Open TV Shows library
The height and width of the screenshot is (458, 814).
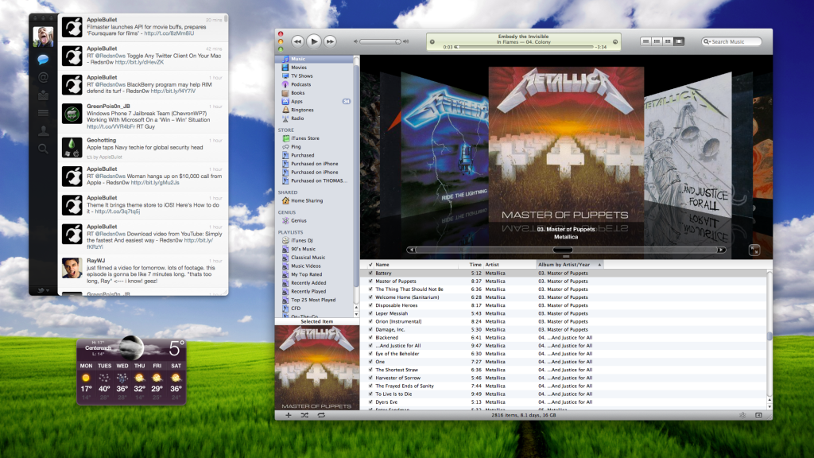[301, 76]
